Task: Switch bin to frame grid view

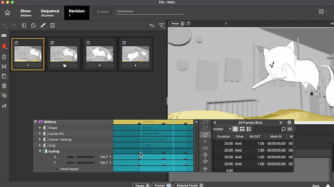Action: click(x=242, y=129)
